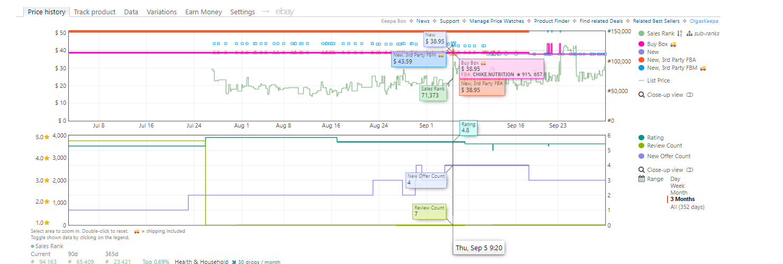Click the Sales Rank label under the chart
The height and width of the screenshot is (264, 783).
[x=49, y=246]
